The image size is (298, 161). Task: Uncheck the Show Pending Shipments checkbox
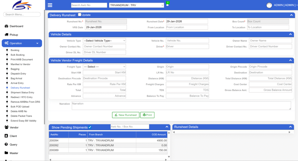pos(90,127)
